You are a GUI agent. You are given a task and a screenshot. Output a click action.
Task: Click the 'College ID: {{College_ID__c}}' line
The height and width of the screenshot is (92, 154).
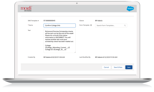tap(56, 49)
